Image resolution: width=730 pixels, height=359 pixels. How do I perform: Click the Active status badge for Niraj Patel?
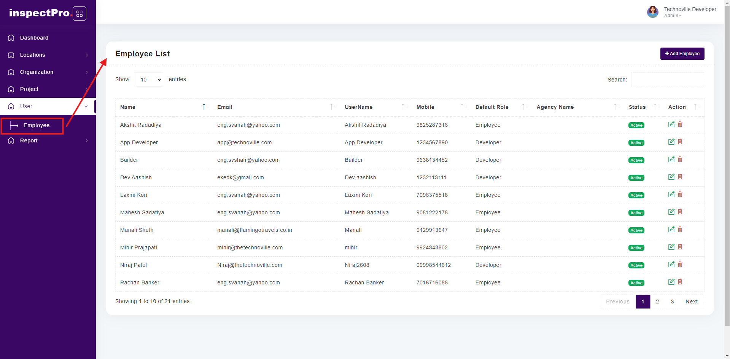[x=636, y=265]
